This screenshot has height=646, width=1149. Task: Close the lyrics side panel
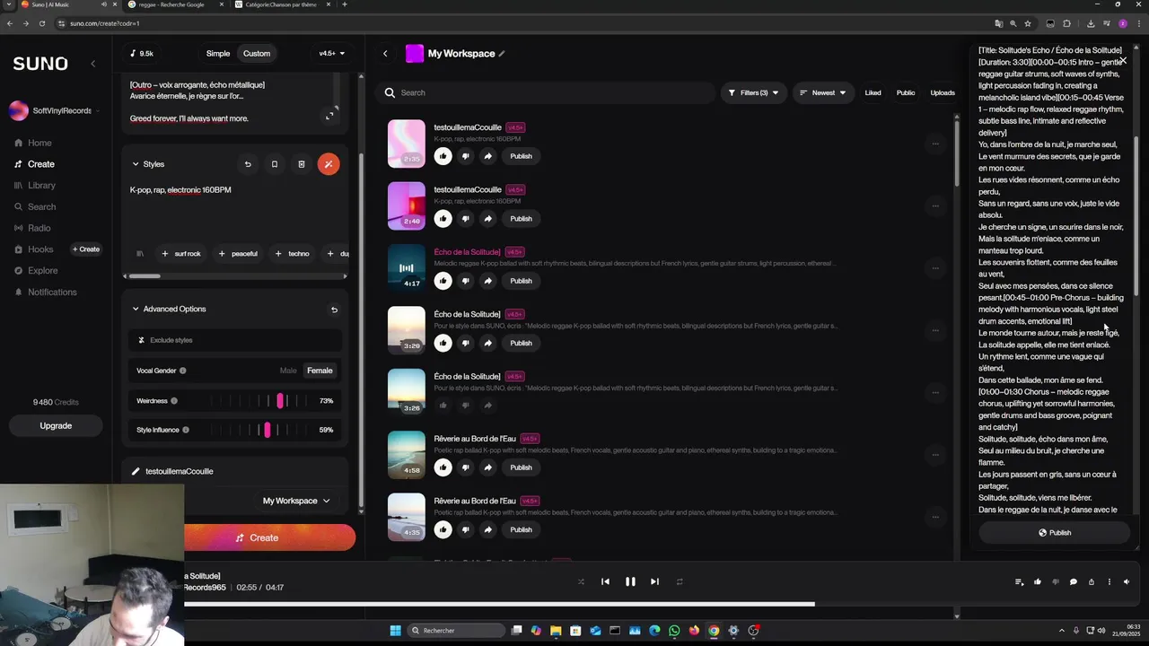(1123, 60)
